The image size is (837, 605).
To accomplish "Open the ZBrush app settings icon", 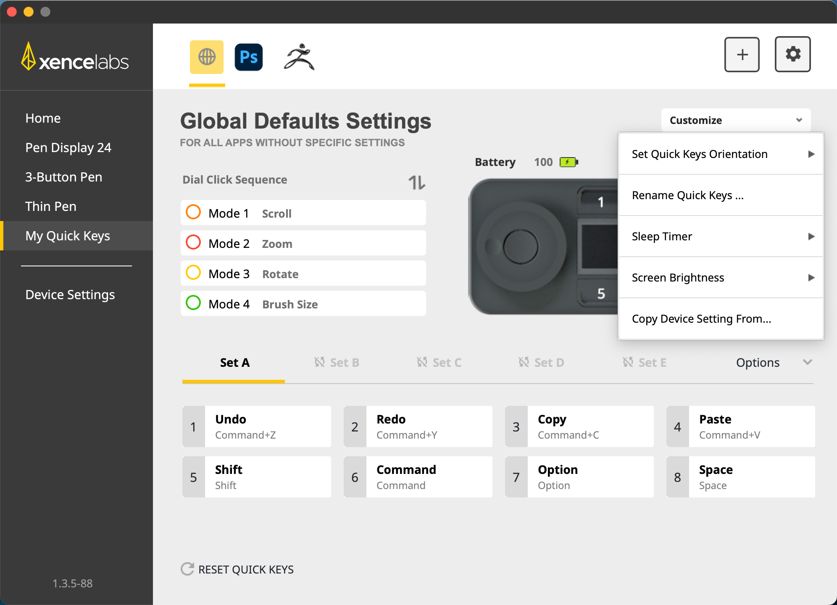I will coord(299,57).
